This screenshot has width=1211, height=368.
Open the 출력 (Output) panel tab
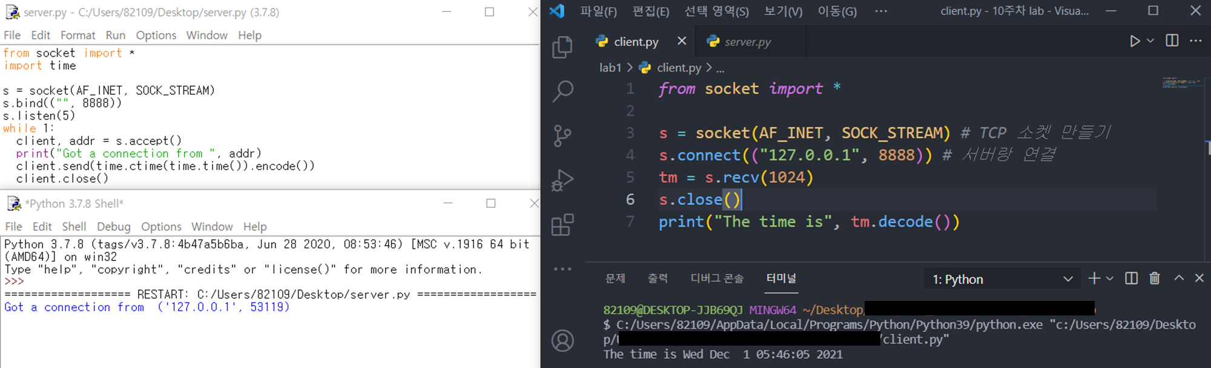point(658,278)
